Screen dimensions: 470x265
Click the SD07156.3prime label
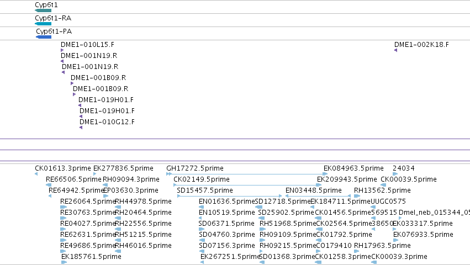point(227,246)
